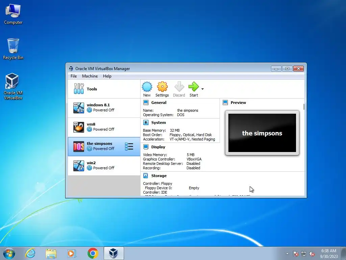The height and width of the screenshot is (260, 346).
Task: Click the 'Controller: Floppy' line
Action: 157,183
